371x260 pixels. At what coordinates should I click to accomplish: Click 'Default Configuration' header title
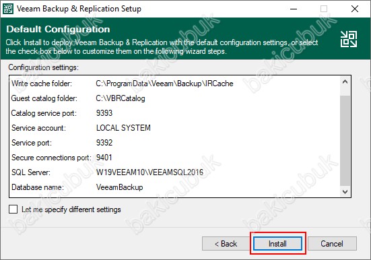58,29
